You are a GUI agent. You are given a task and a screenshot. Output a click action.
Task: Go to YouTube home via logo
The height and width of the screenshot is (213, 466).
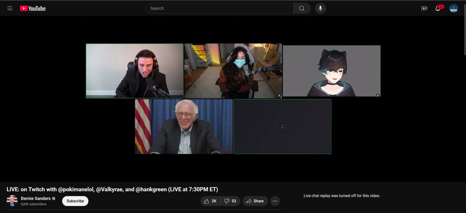click(x=33, y=8)
